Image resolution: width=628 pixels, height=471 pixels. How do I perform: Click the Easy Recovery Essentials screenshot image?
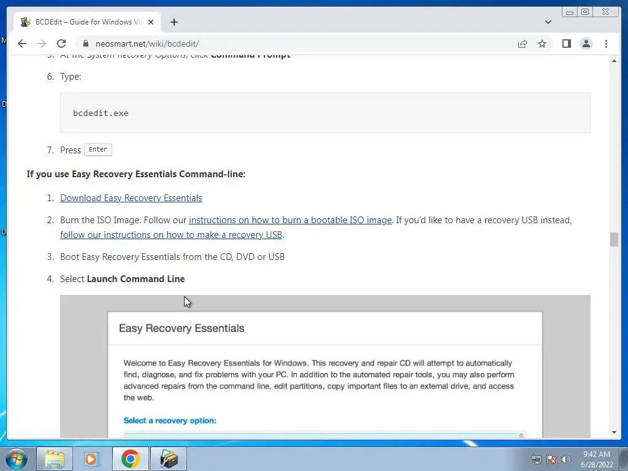point(325,367)
